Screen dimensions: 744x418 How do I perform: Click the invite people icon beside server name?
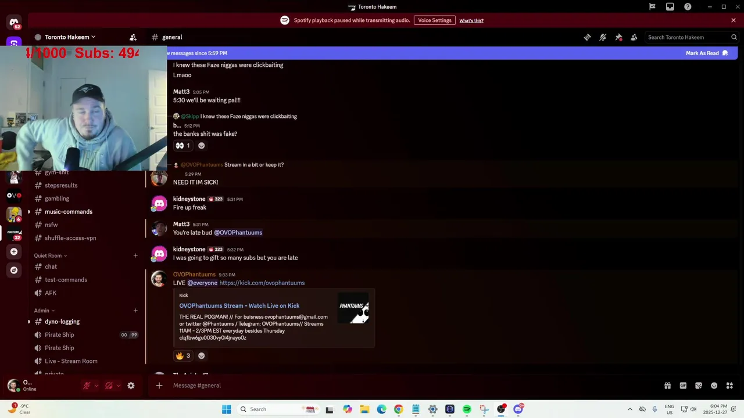click(x=133, y=37)
